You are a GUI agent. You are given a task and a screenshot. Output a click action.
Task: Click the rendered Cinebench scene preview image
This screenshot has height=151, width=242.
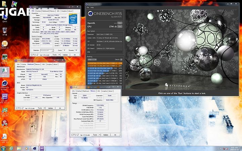pyautogui.click(x=182, y=49)
